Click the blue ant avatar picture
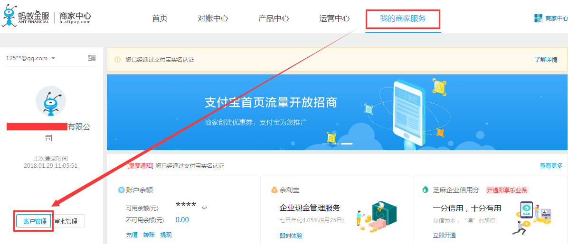The height and width of the screenshot is (244, 568). 51,101
